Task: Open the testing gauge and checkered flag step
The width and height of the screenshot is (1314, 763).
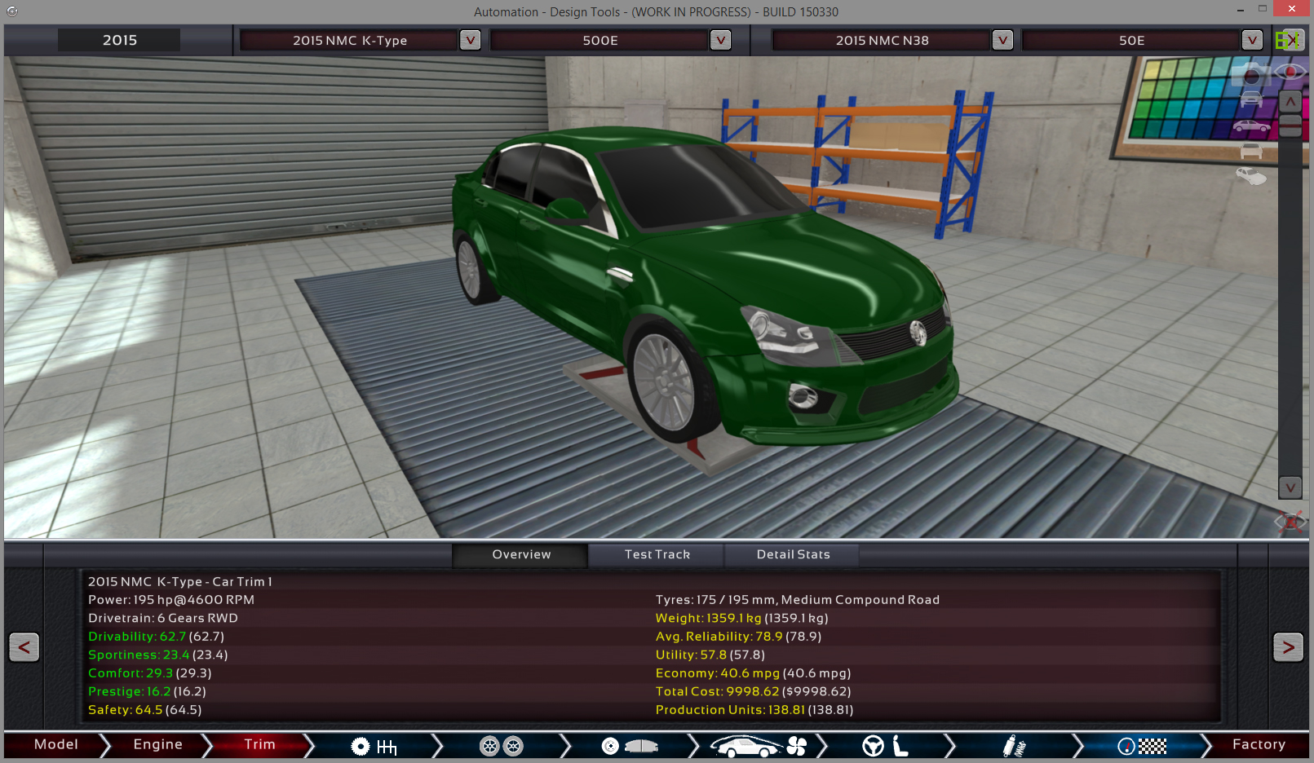Action: tap(1142, 746)
